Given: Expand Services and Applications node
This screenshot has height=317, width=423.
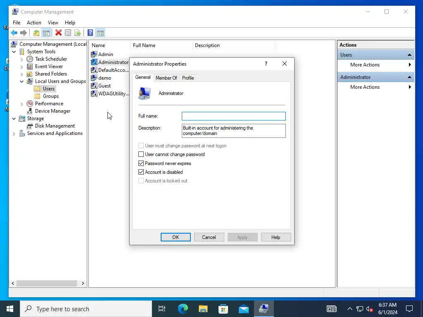Looking at the screenshot, I should (14, 133).
